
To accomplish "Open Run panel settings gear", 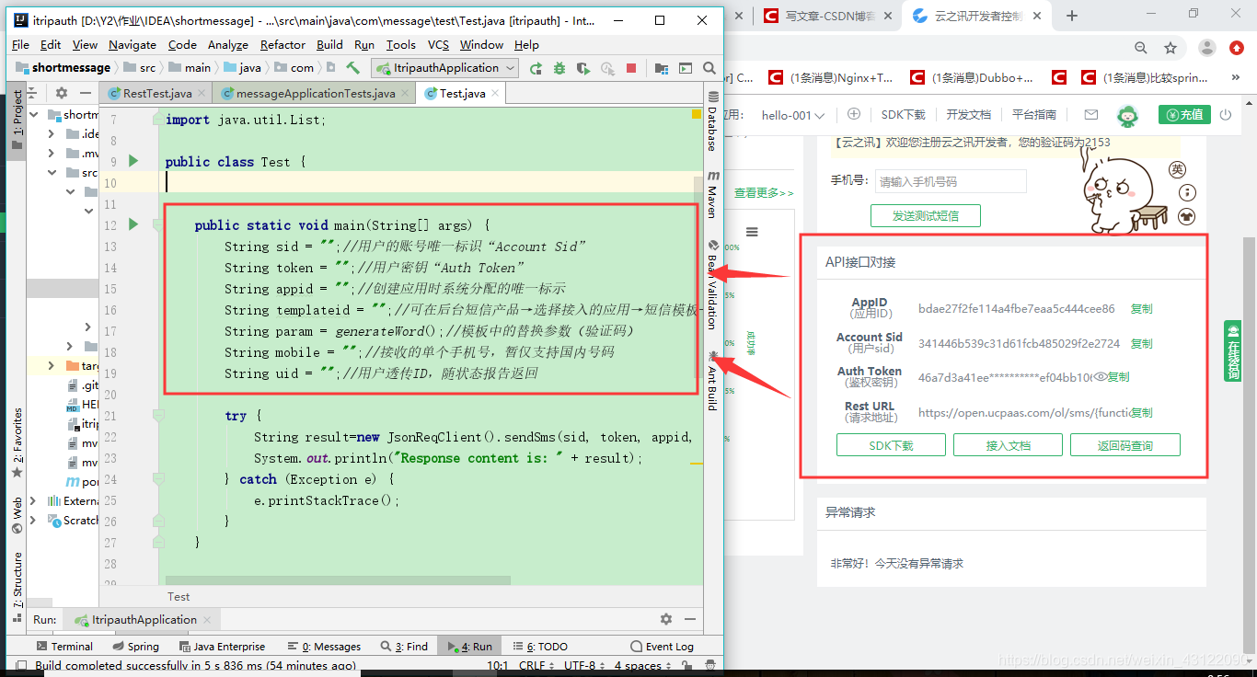I will pos(666,619).
